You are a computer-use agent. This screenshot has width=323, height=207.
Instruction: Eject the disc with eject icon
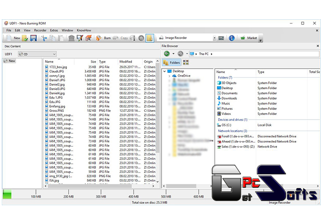point(141,38)
